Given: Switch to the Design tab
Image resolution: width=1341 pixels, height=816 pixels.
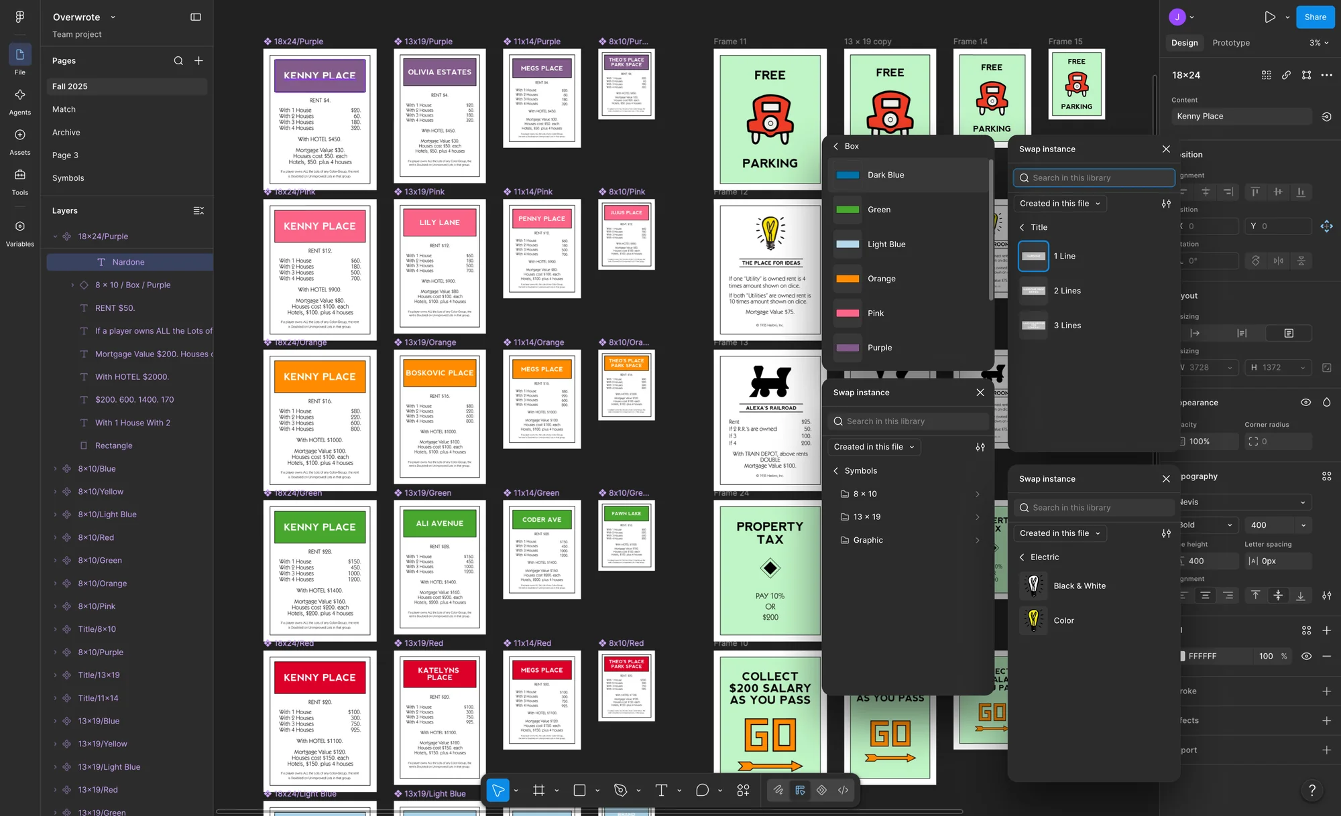Looking at the screenshot, I should click(1184, 43).
